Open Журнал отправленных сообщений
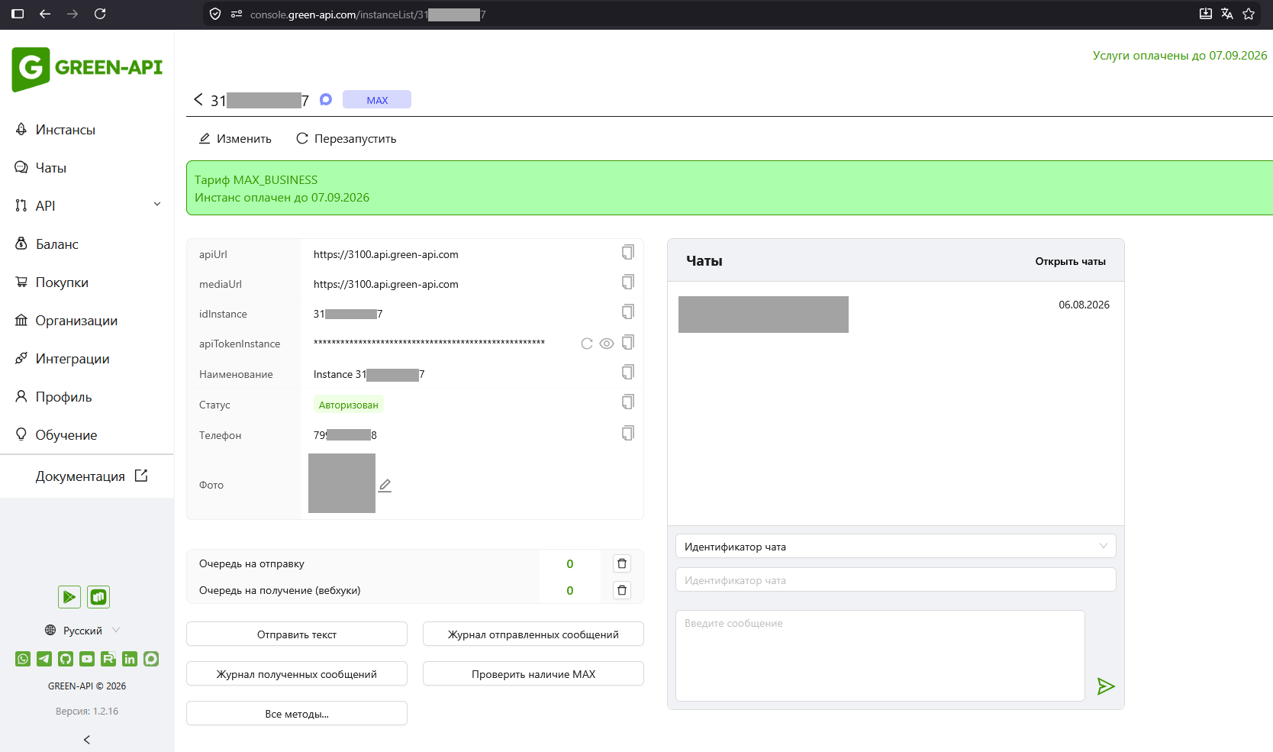This screenshot has height=752, width=1273. [x=533, y=634]
